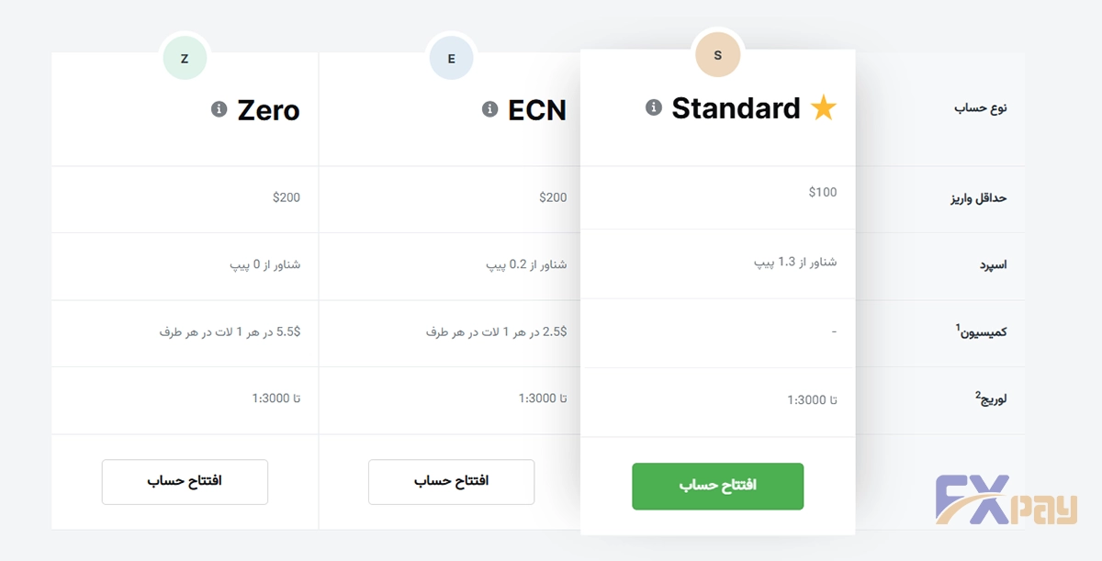Click the Standard account title
The height and width of the screenshot is (561, 1102).
736,108
